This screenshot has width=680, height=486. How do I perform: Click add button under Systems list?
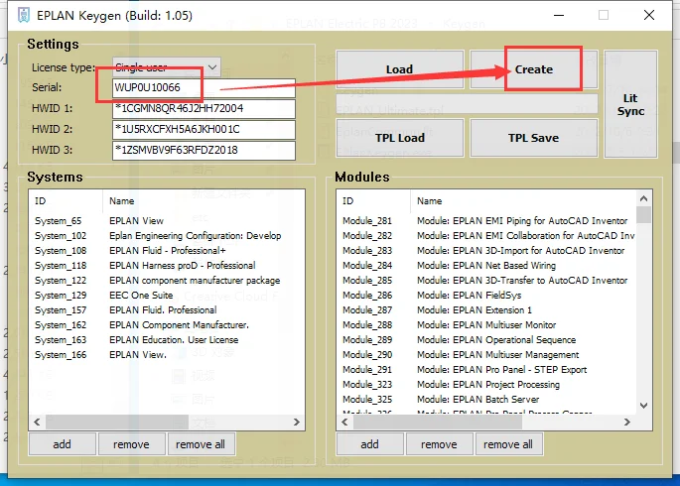(62, 444)
